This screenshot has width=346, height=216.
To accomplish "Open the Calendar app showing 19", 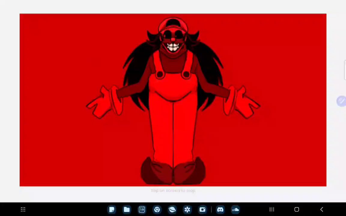I will click(x=142, y=209).
